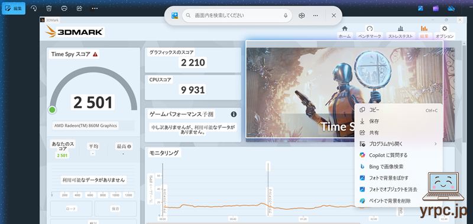Click the Time Spy score warning triangle
This screenshot has width=473, height=224.
[95, 54]
